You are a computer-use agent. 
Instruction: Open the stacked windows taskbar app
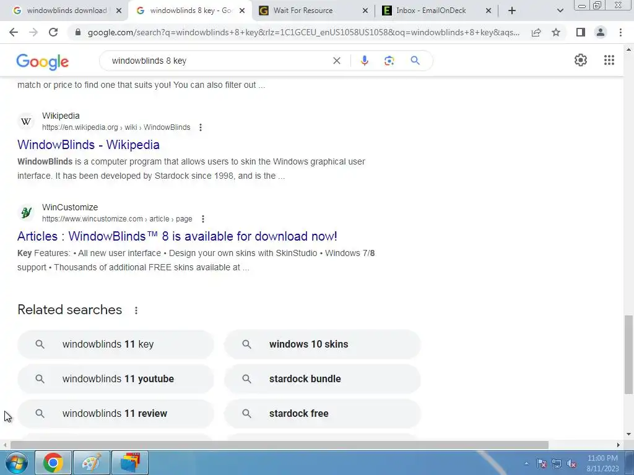tap(130, 463)
